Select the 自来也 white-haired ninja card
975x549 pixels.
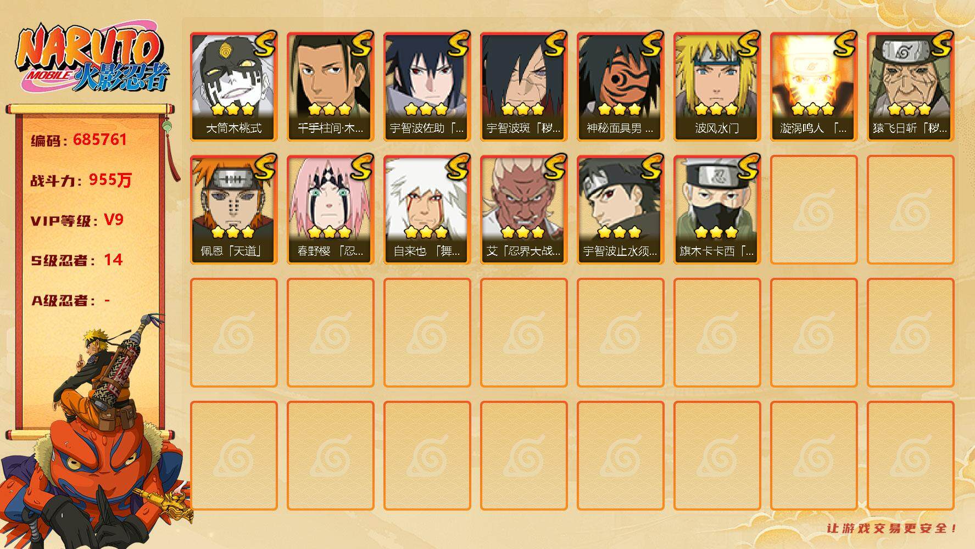(427, 210)
